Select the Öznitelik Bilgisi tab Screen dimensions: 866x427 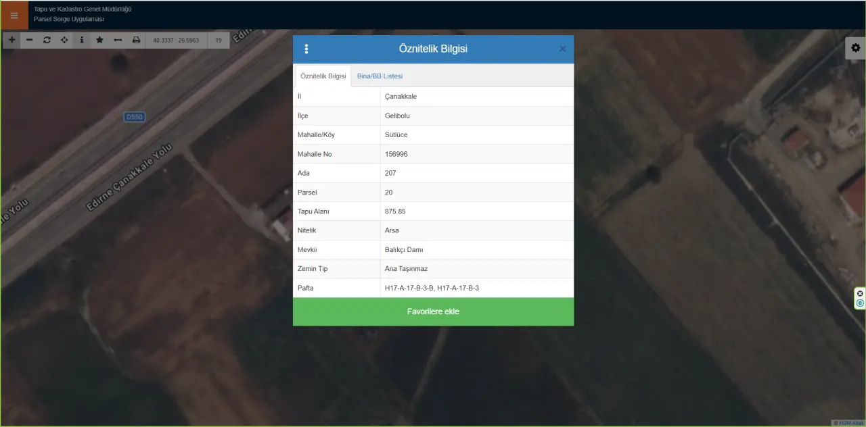323,76
